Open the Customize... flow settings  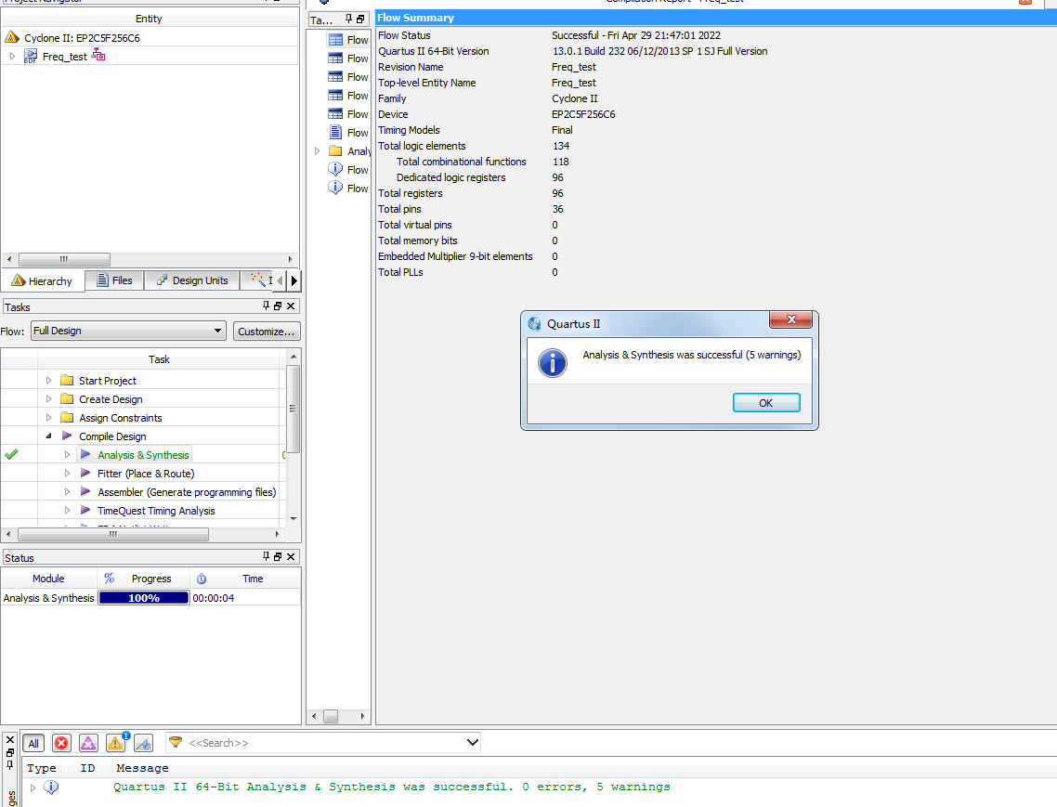click(267, 331)
